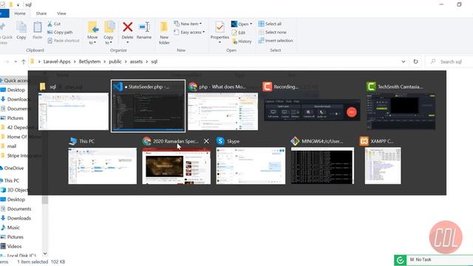
Task: Click the New folder icon
Action: point(164,27)
